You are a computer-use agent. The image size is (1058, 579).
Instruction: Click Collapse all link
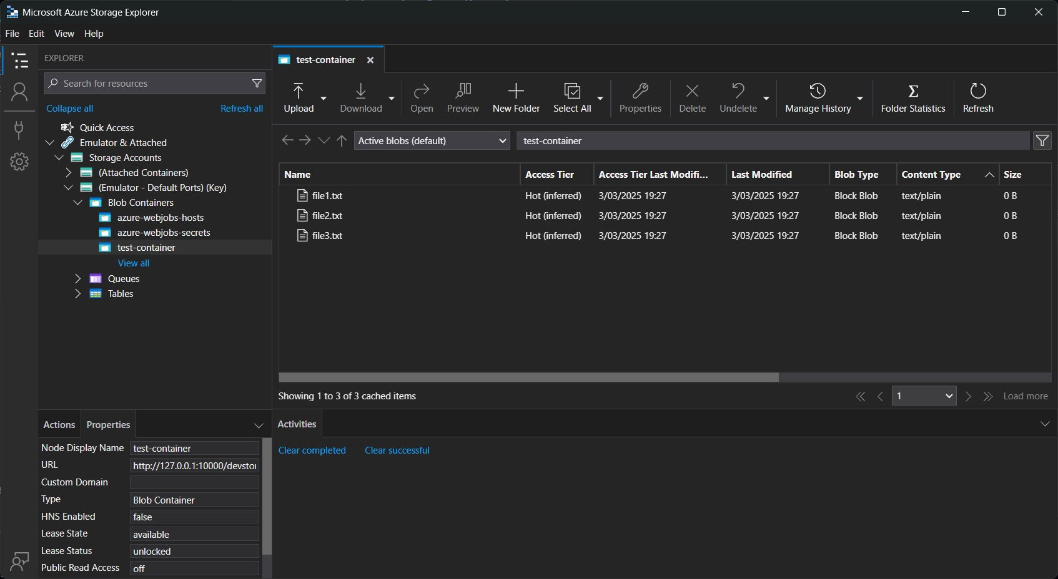click(x=69, y=109)
